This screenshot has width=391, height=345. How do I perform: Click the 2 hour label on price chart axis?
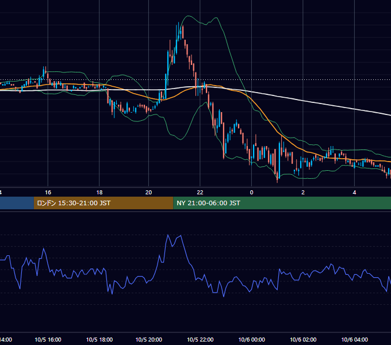pyautogui.click(x=303, y=193)
